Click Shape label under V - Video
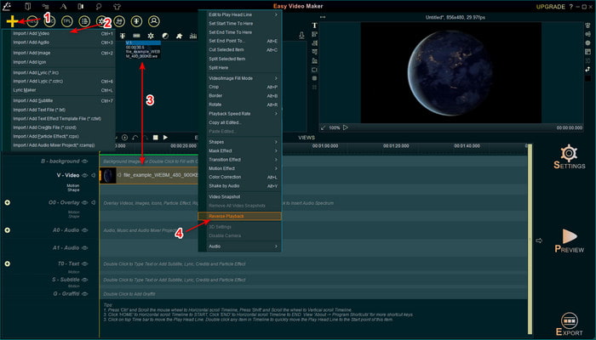The width and height of the screenshot is (596, 340). [73, 190]
